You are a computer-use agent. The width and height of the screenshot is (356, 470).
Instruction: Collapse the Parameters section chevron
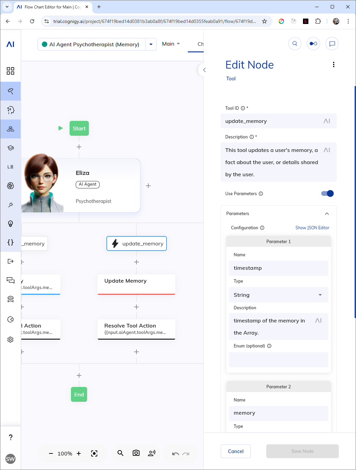(x=327, y=214)
